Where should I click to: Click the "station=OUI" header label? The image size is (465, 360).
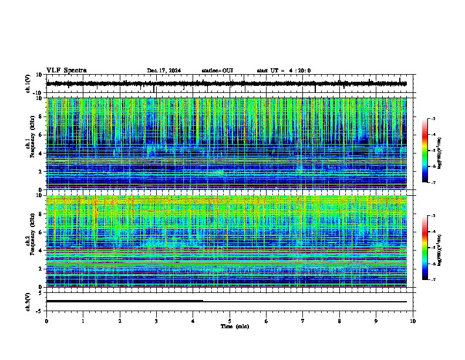pyautogui.click(x=217, y=71)
